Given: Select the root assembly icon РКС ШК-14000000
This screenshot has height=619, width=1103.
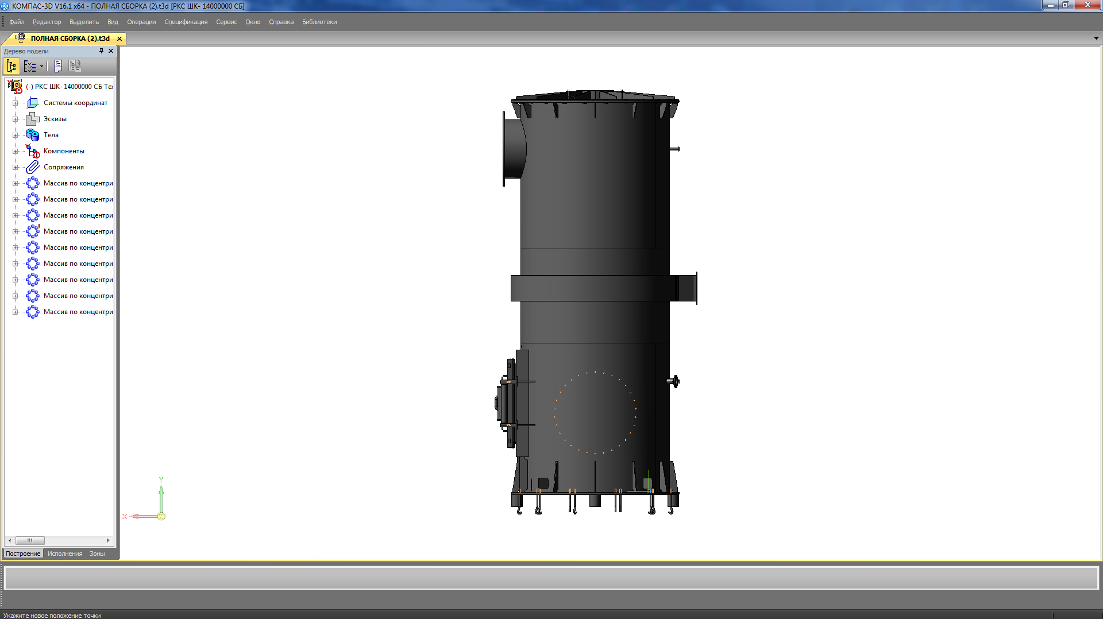Looking at the screenshot, I should click(15, 87).
